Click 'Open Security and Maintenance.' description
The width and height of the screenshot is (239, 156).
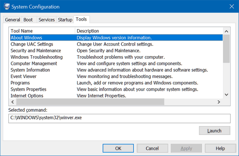click(108, 51)
